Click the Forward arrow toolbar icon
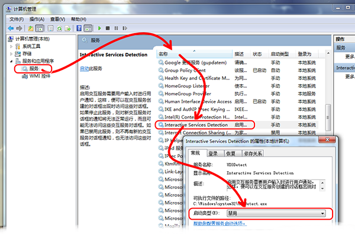This screenshot has height=234, width=355. click(x=20, y=28)
